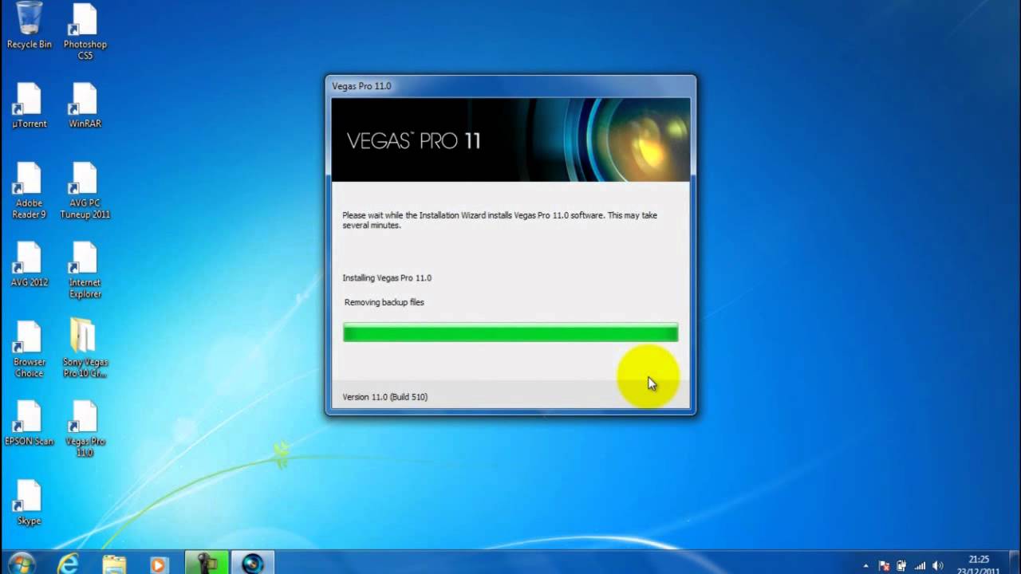Viewport: 1021px width, 574px height.
Task: Click the power or battery tray icon
Action: click(x=902, y=565)
